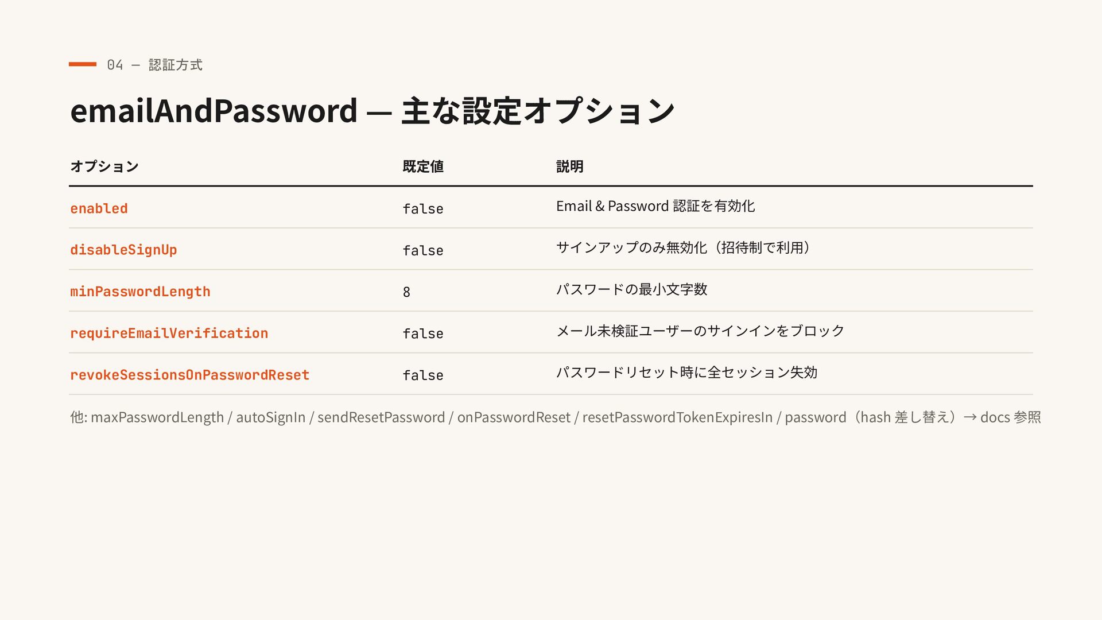Screen dimensions: 1102x620
Task: Click 'resetPasswordTokenExpiresIn' in the footnote
Action: 677,417
